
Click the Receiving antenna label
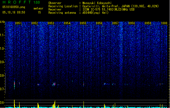62,13
